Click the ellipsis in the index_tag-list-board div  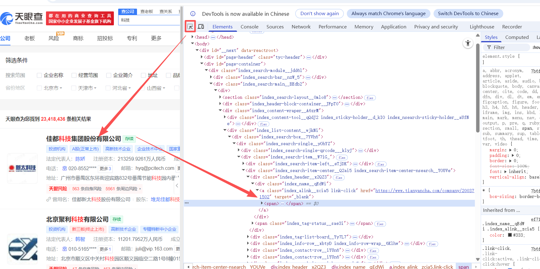click(x=355, y=237)
